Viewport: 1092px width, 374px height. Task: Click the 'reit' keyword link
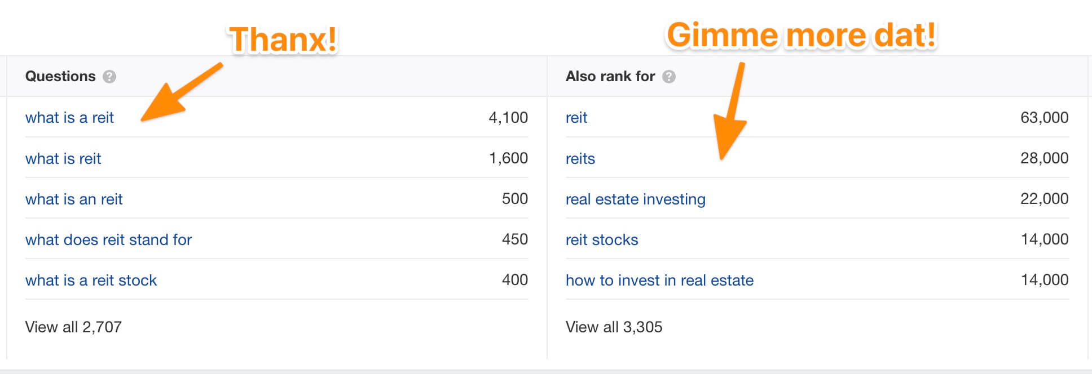576,118
